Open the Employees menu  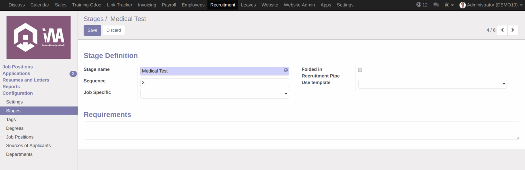(x=193, y=5)
